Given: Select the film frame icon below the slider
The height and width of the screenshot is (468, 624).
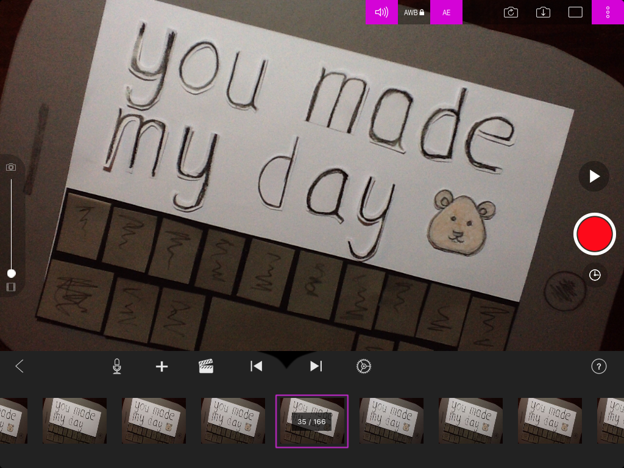Looking at the screenshot, I should point(11,287).
